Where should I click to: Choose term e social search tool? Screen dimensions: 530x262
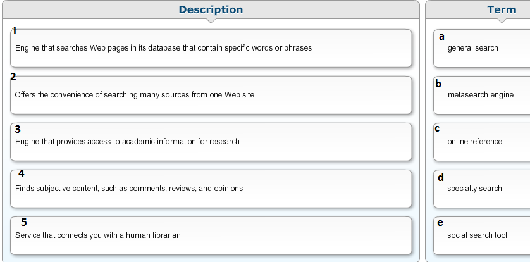[x=482, y=235]
